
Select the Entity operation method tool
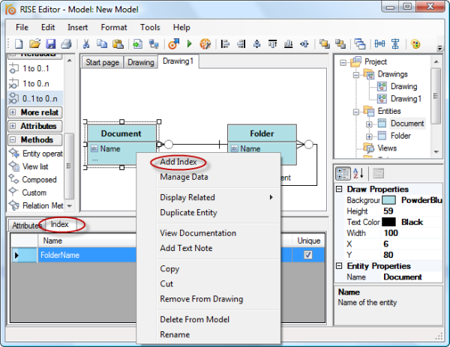[x=38, y=153]
